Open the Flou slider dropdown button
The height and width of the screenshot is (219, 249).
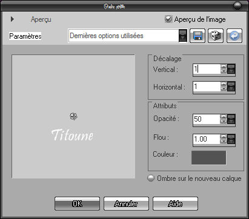click(231, 139)
